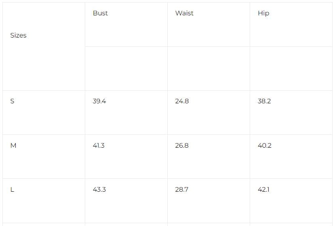Select the Bust column header
This screenshot has width=335, height=226.
[x=100, y=13]
